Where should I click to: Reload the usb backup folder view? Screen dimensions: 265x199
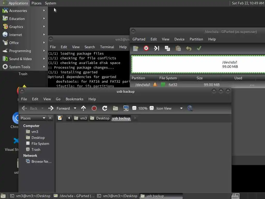point(105,108)
